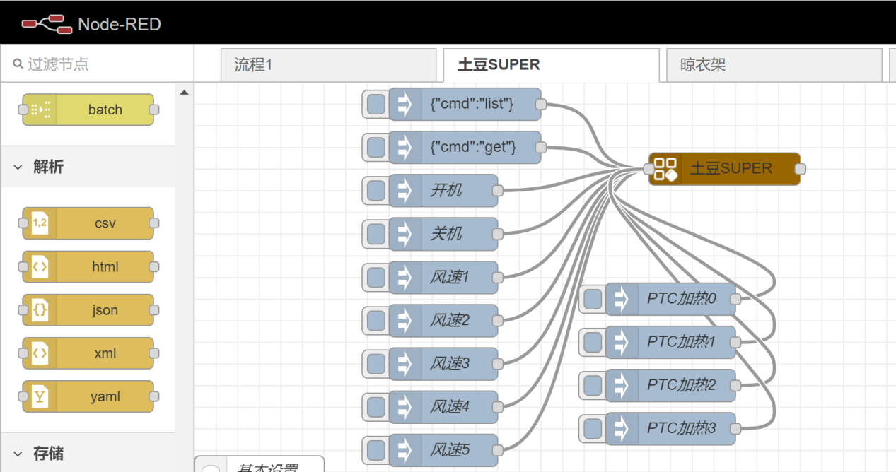The image size is (896, 472).
Task: Toggle the inject button on 风速1 node
Action: pyautogui.click(x=376, y=277)
